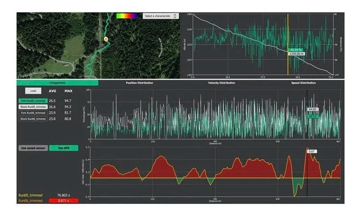This screenshot has height=224, width=361.
Task: Switch to the Comparison tab
Action: point(58,83)
